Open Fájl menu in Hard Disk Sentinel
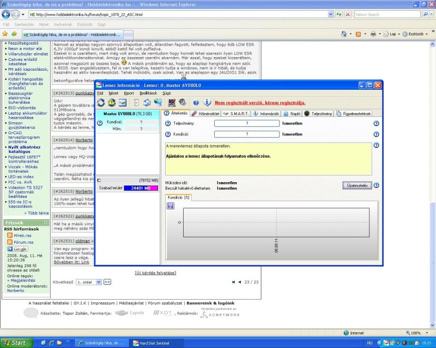This screenshot has height=348, width=436. coord(100,93)
